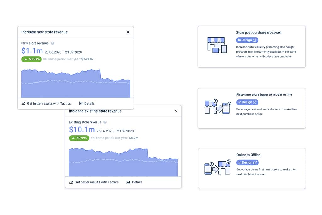This screenshot has width=322, height=215.
Task: Click the date range beside $10.1m
Action: tap(115, 131)
